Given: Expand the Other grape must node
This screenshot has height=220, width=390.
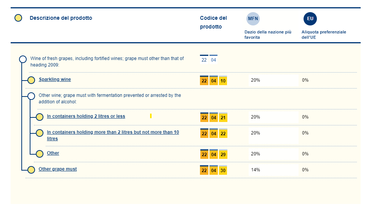Looking at the screenshot, I should (x=31, y=169).
